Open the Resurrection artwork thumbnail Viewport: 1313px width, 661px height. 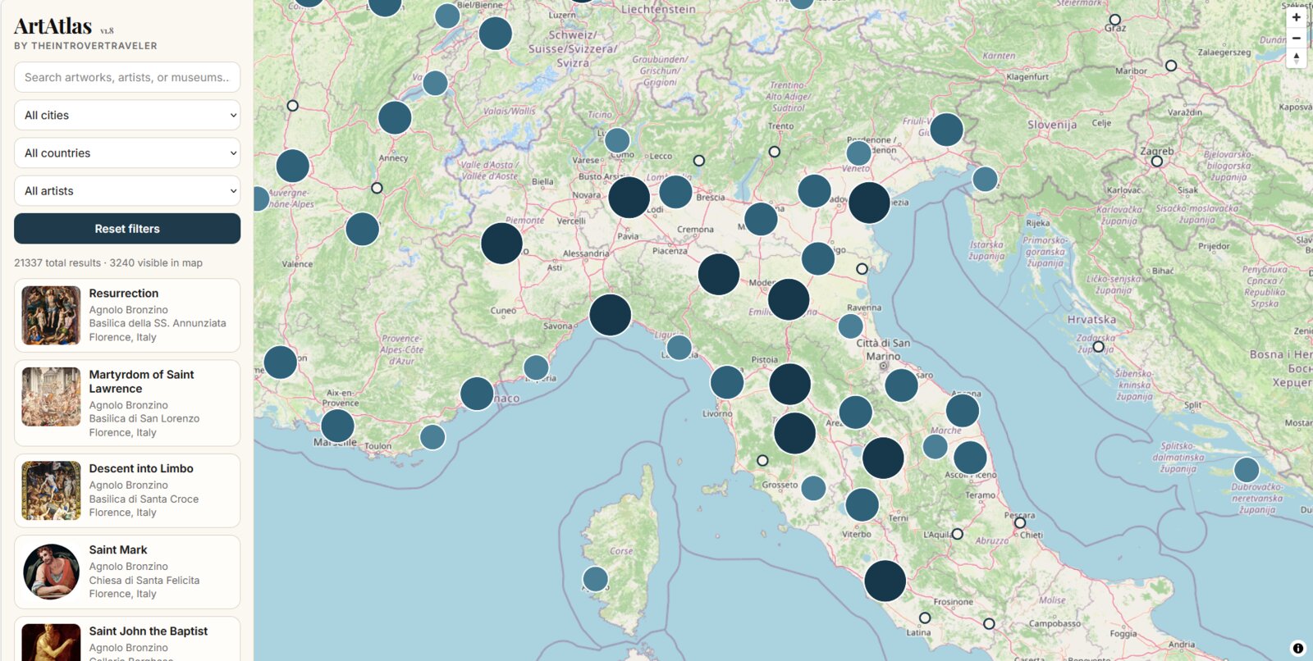51,315
